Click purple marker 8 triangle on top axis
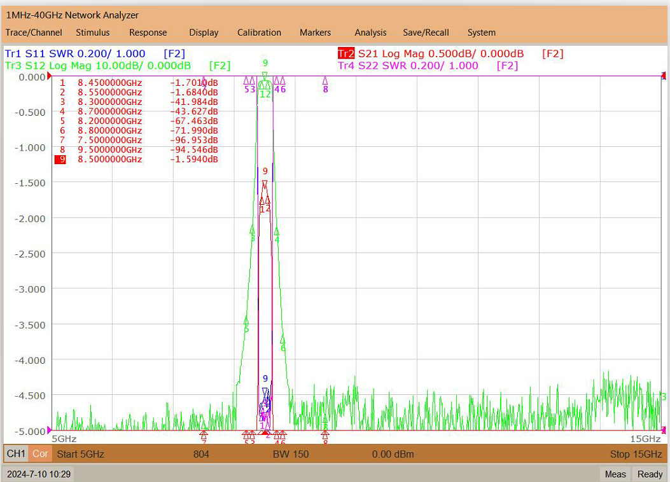Image resolution: width=670 pixels, height=482 pixels. coord(325,81)
